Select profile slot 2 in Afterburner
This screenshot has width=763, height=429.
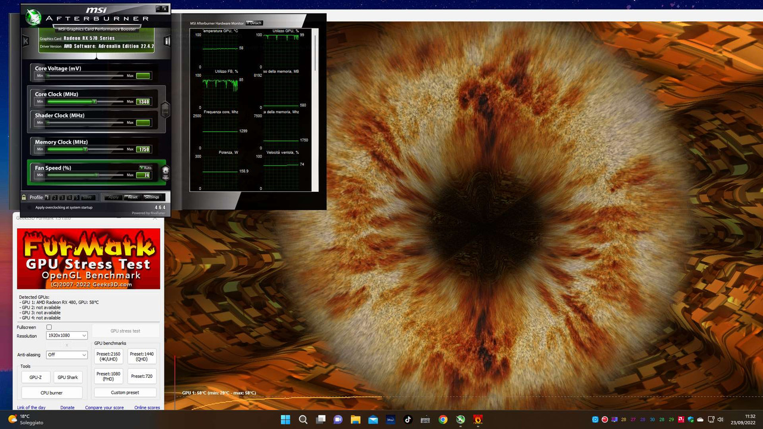click(54, 197)
